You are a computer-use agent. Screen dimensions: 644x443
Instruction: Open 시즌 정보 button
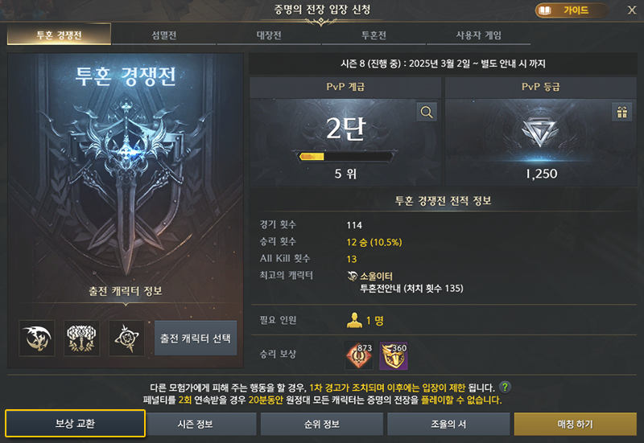(x=195, y=424)
